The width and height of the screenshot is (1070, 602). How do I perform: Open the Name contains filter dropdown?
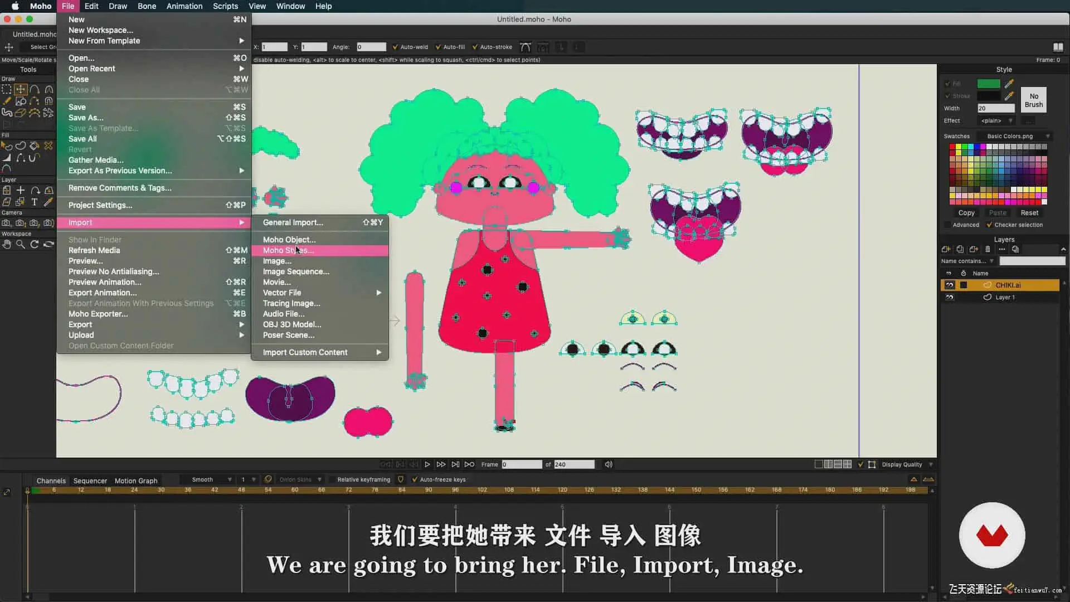pos(968,261)
